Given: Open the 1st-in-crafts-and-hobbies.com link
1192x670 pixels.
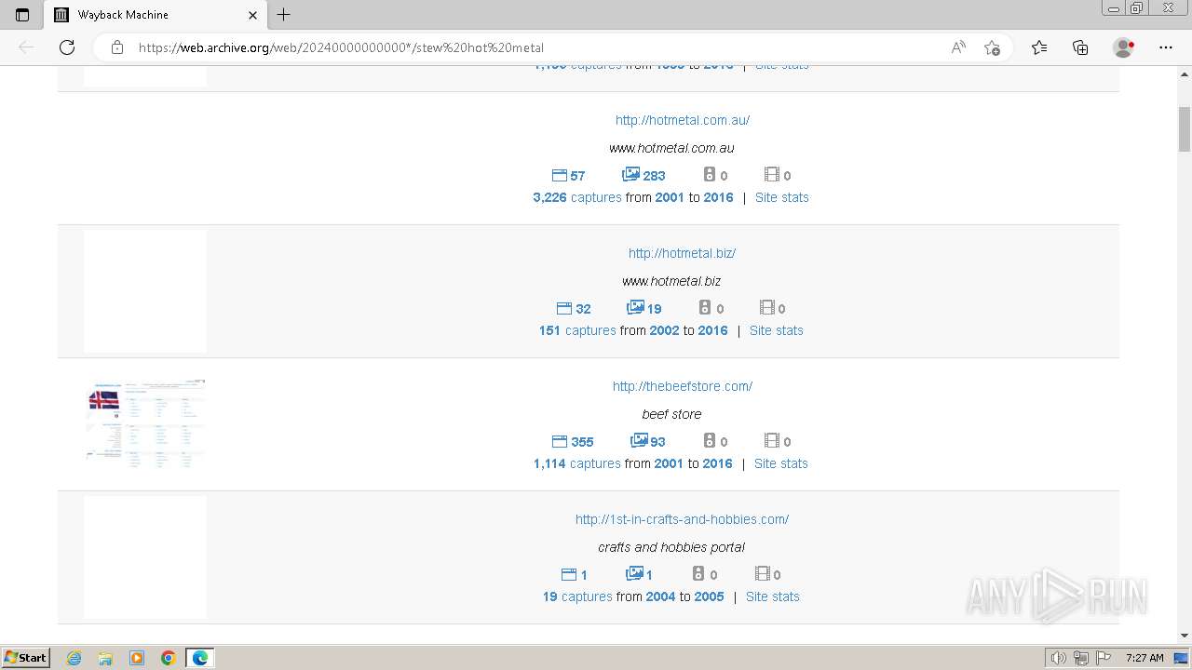Looking at the screenshot, I should [682, 519].
